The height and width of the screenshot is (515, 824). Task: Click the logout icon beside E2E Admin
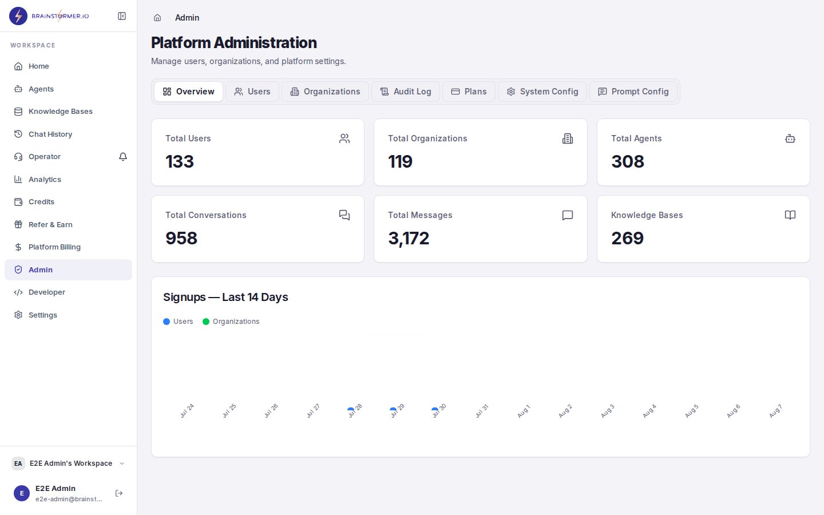click(x=119, y=493)
